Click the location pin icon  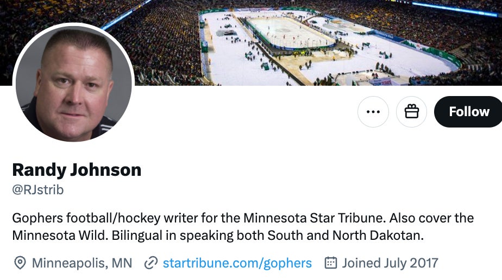20,263
